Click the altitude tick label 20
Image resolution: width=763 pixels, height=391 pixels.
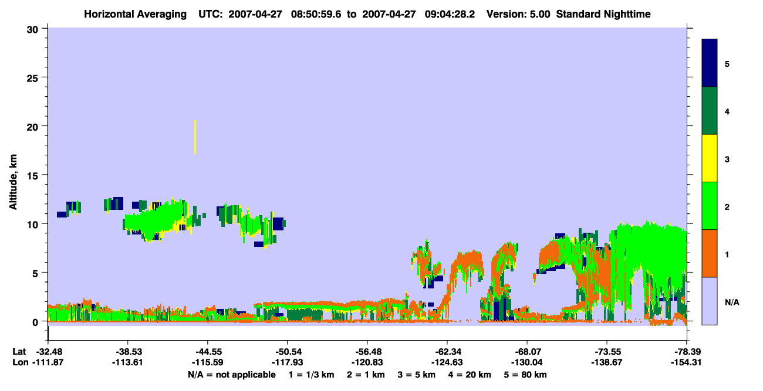pyautogui.click(x=34, y=126)
